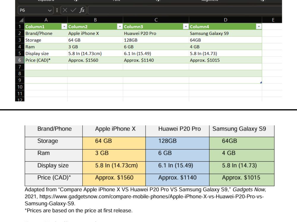
Task: Open the Column3 filter dropdown
Action: pyautogui.click(x=186, y=27)
